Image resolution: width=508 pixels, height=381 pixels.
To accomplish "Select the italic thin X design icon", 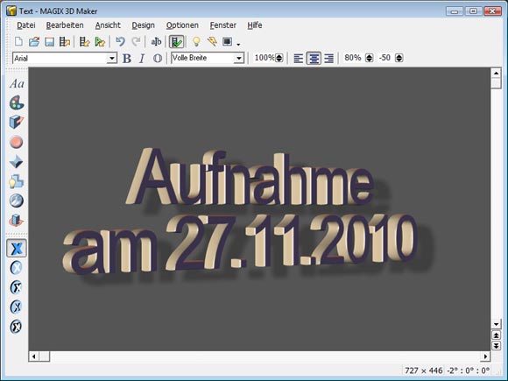I will (17, 307).
